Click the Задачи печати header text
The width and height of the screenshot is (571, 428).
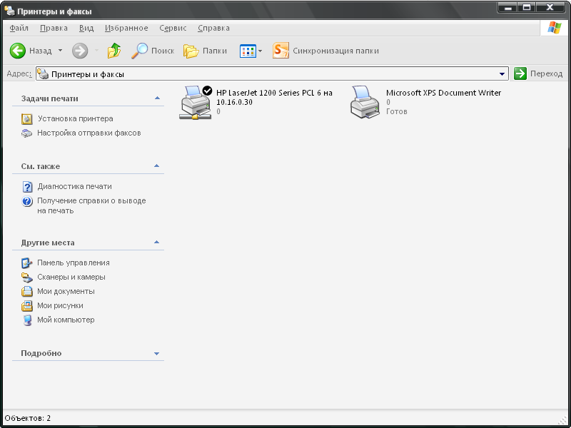(x=49, y=98)
